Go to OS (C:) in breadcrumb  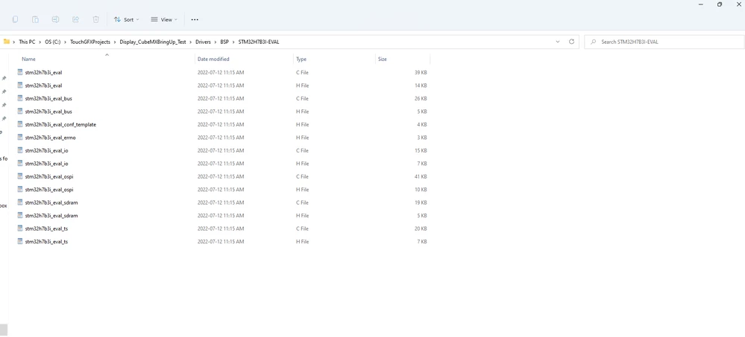pos(53,42)
